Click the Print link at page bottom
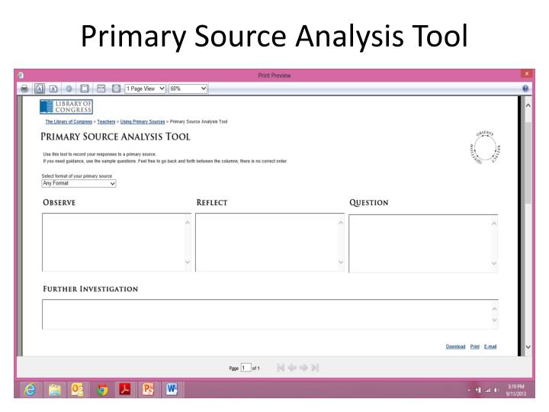The height and width of the screenshot is (412, 549). pos(475,346)
